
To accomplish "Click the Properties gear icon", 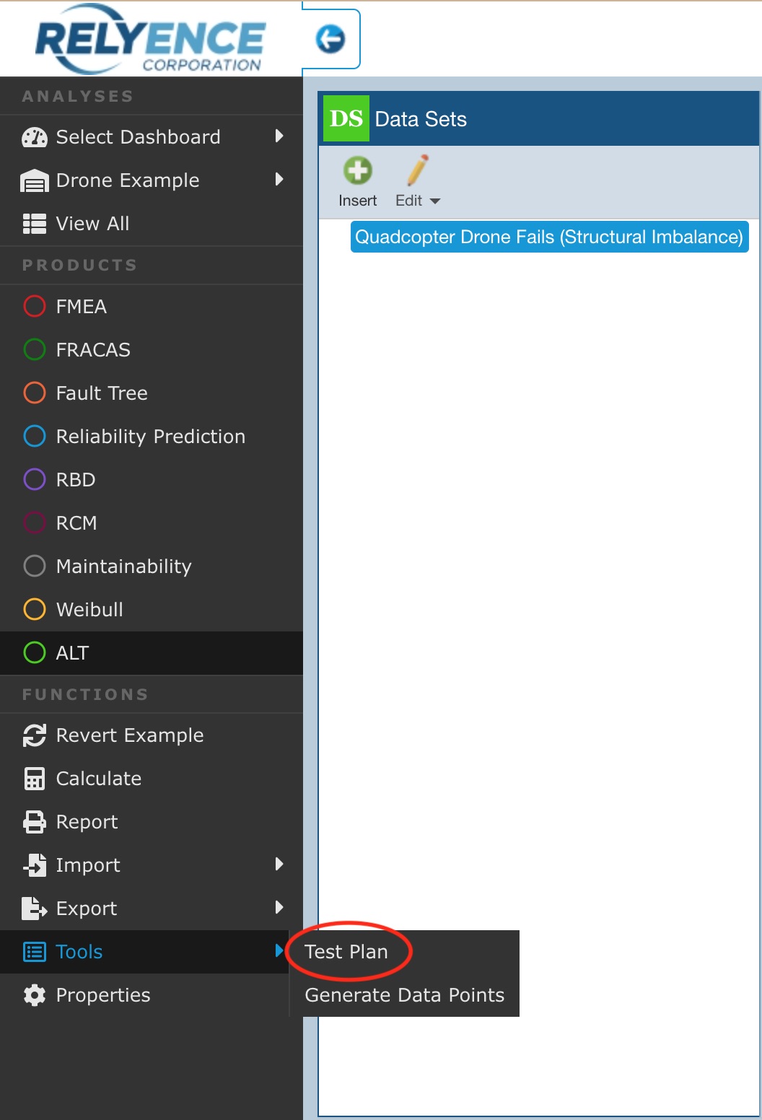I will [x=35, y=995].
